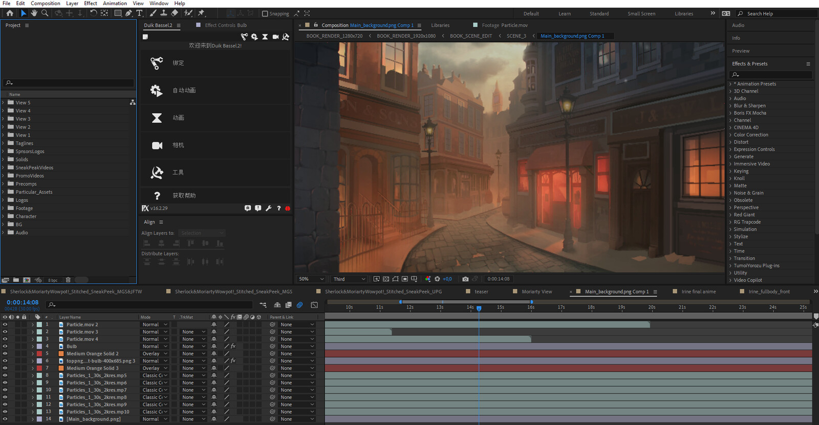
Task: Select the Type text tool
Action: click(139, 13)
